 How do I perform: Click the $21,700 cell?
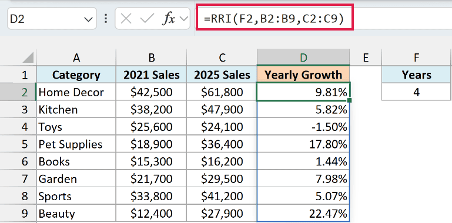(151, 178)
